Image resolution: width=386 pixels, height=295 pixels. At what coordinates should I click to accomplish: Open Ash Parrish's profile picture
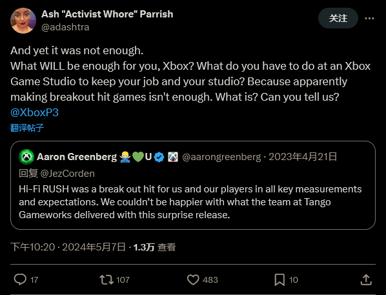(x=23, y=21)
